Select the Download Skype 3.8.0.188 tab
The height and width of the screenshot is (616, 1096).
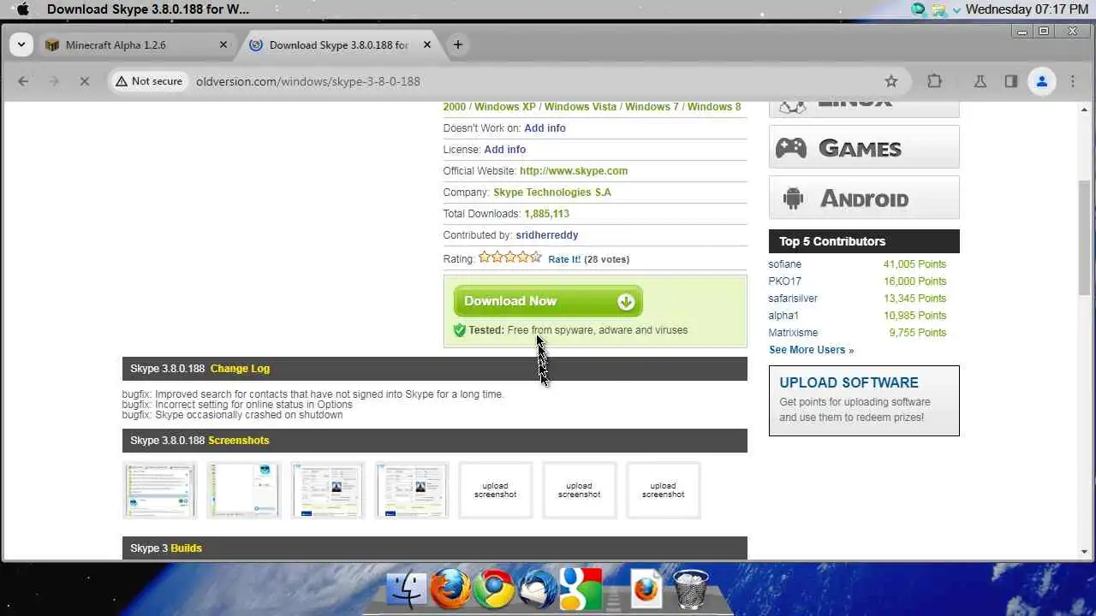339,45
